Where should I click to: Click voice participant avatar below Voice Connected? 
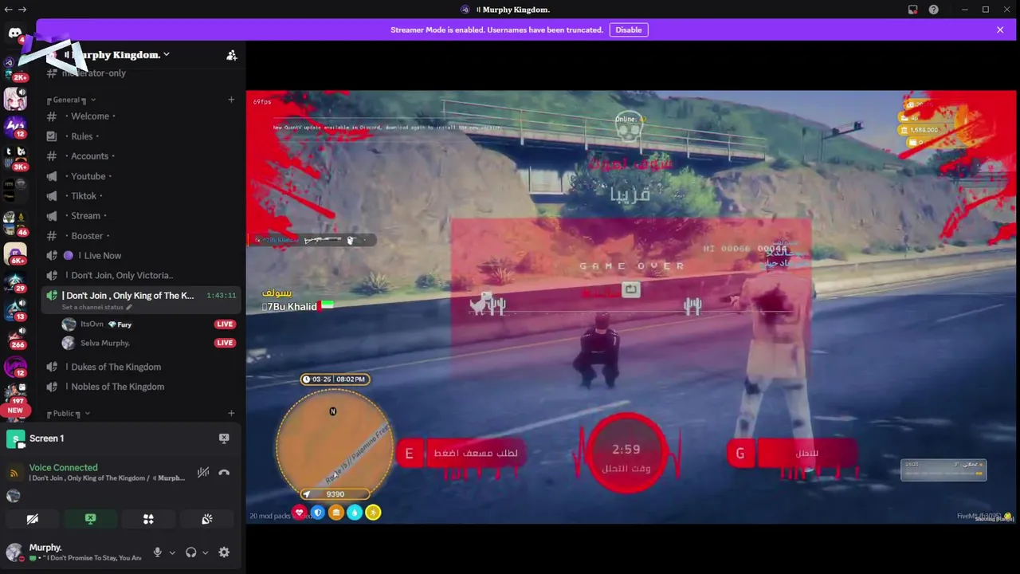pyautogui.click(x=14, y=496)
